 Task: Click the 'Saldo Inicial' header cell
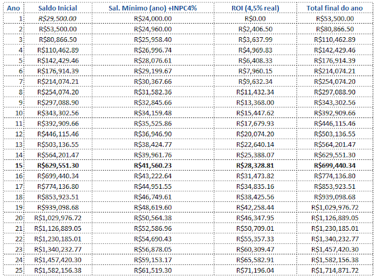click(58, 8)
